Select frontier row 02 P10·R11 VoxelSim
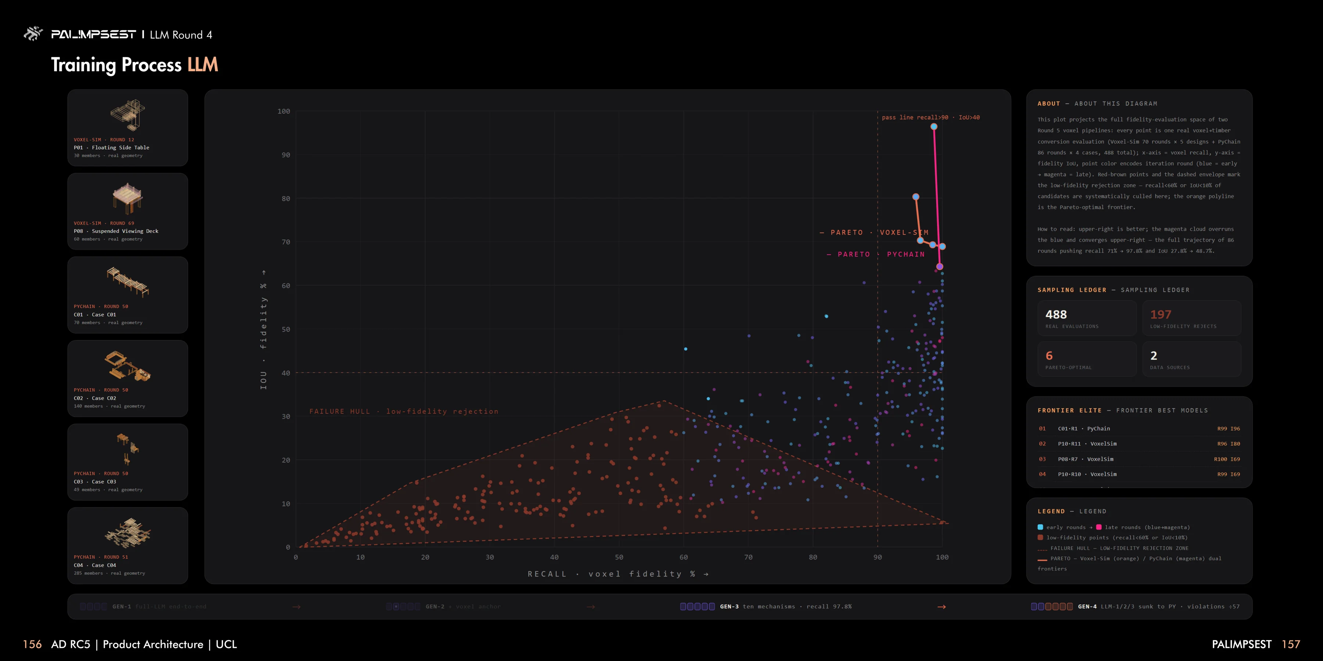The width and height of the screenshot is (1323, 661). [x=1139, y=444]
